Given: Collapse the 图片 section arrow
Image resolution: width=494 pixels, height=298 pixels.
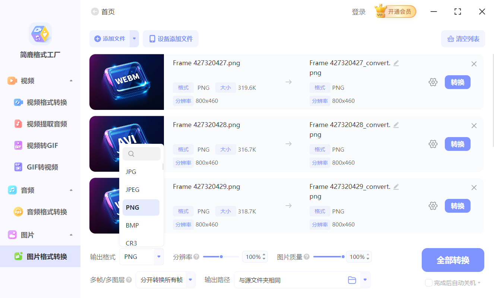Looking at the screenshot, I should [71, 235].
